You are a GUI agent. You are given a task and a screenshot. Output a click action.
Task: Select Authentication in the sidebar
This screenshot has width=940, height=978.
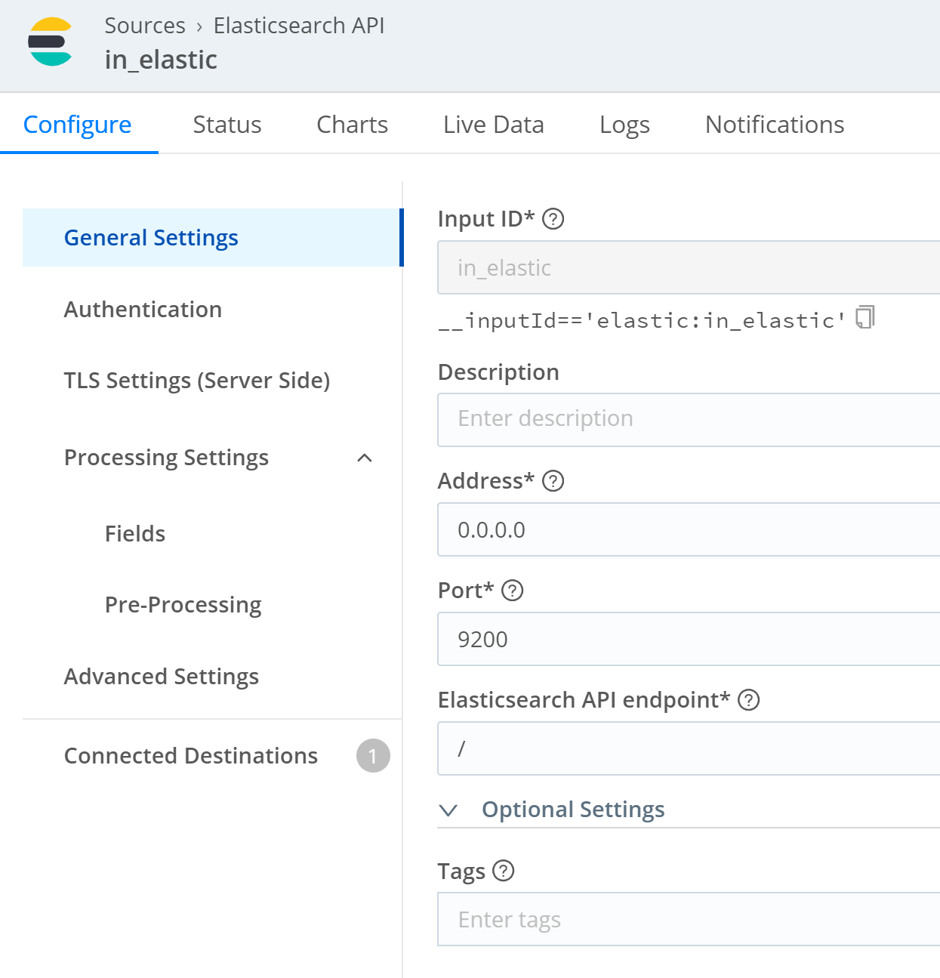point(143,310)
